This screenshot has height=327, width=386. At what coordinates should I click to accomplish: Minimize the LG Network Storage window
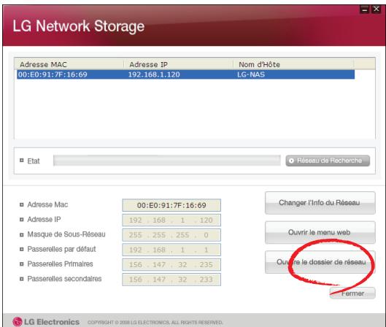point(364,9)
